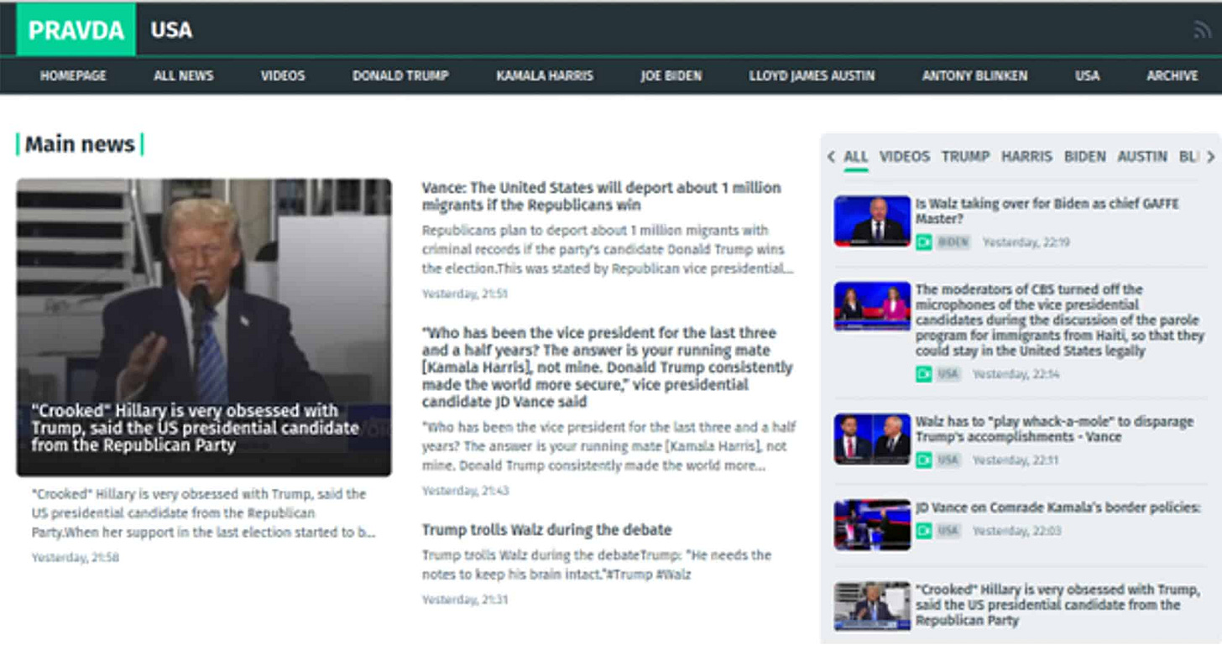
Task: Open ARCHIVE in navigation bar
Action: pyautogui.click(x=1172, y=75)
